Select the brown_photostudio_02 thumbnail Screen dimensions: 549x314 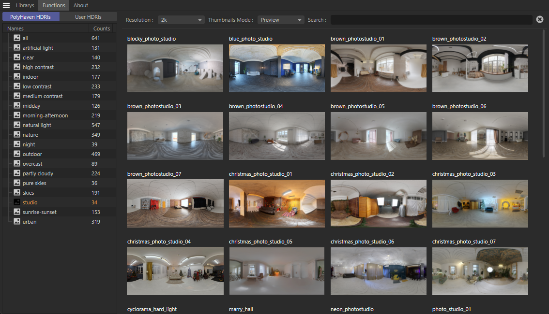480,68
